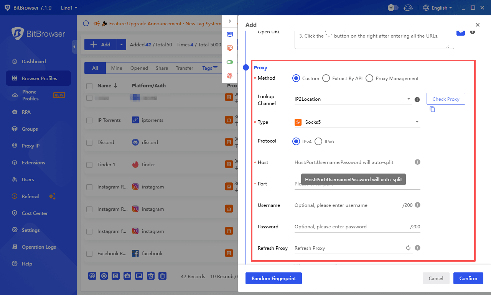The width and height of the screenshot is (491, 295).
Task: Click the green toggle icon in side panel
Action: point(230,62)
